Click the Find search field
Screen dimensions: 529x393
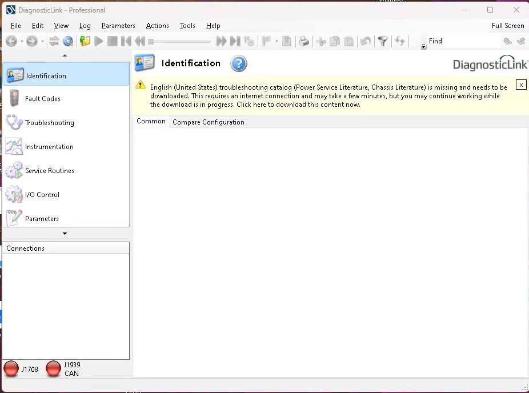[x=463, y=41]
